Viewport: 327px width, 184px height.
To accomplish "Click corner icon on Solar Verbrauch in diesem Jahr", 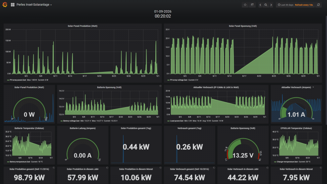I will [267, 168].
